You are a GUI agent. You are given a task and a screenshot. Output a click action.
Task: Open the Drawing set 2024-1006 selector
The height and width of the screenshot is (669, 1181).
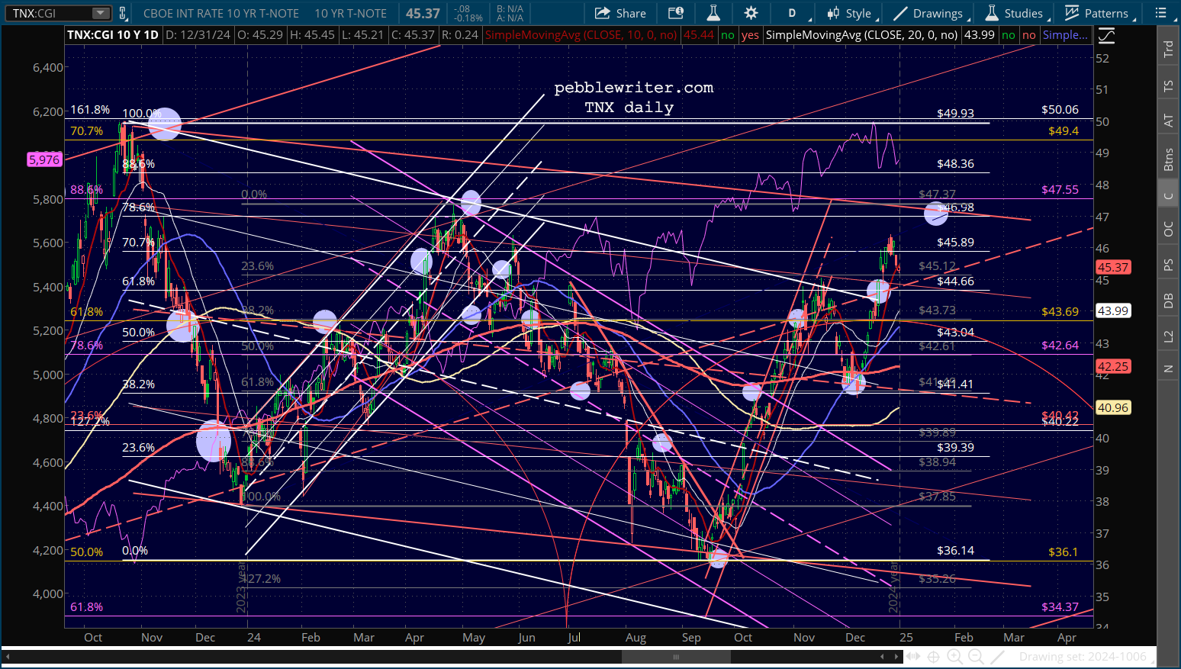point(1083,657)
